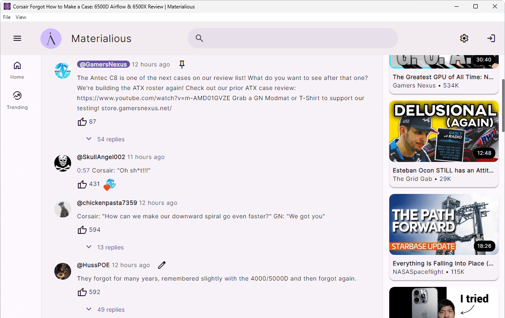
Task: Expand 13 replies under chickenpasta7359 comment
Action: click(105, 247)
